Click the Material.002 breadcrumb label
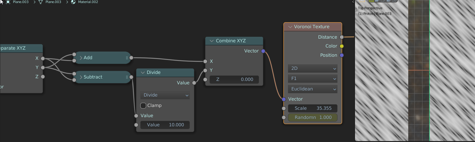 pyautogui.click(x=88, y=2)
